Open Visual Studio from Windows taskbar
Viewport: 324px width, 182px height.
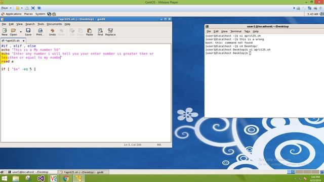[x=40, y=178]
